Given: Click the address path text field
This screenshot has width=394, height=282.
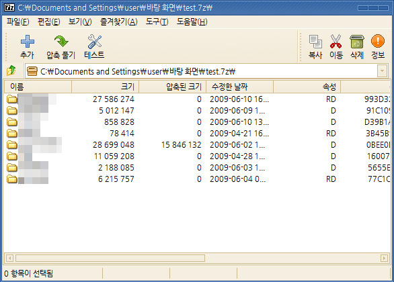Looking at the screenshot, I should pyautogui.click(x=201, y=71).
